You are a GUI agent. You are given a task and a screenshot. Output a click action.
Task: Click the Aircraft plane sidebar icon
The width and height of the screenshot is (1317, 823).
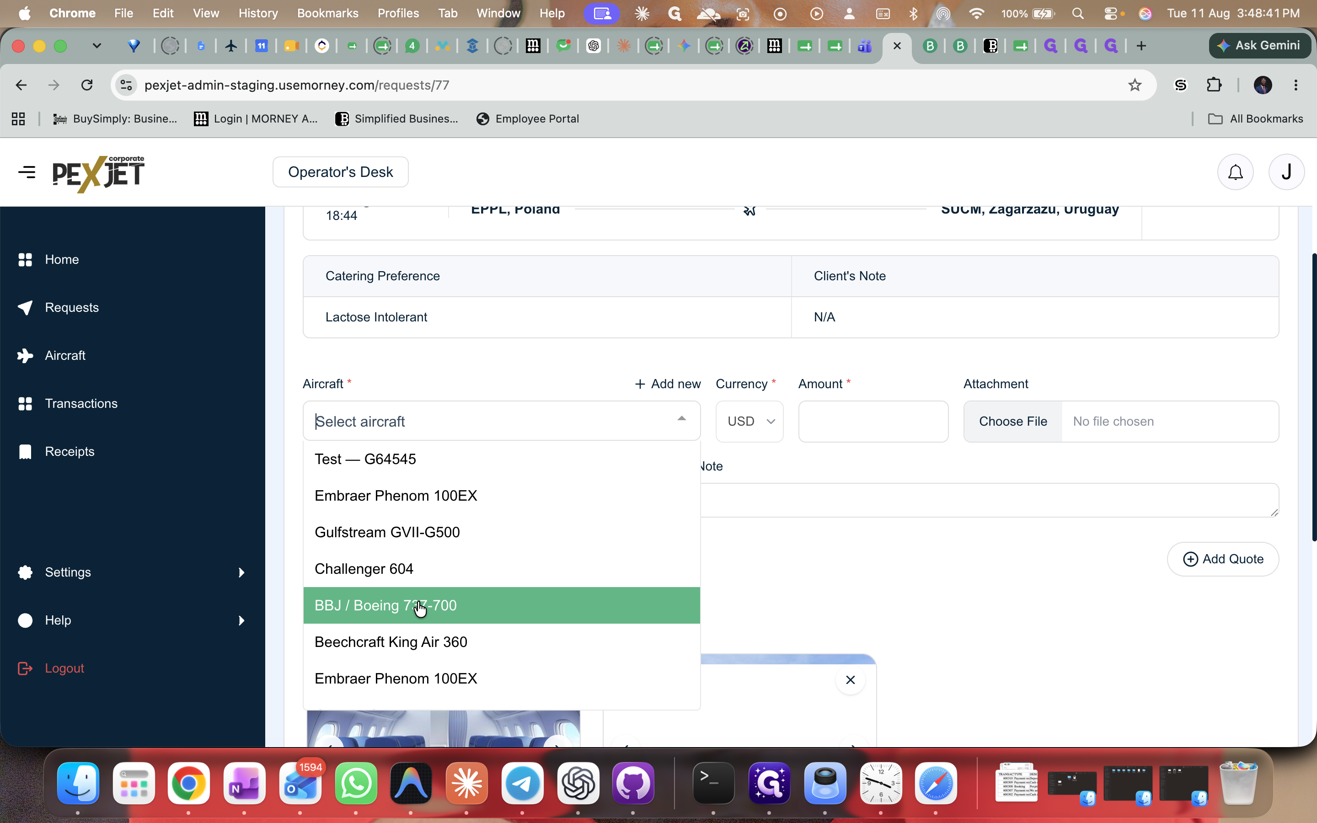point(25,355)
